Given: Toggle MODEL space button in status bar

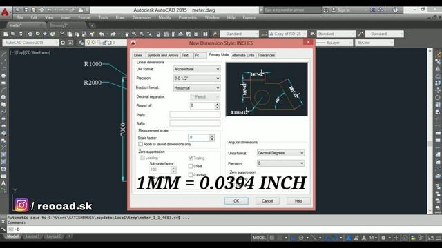Looking at the screenshot, I should pyautogui.click(x=259, y=238).
